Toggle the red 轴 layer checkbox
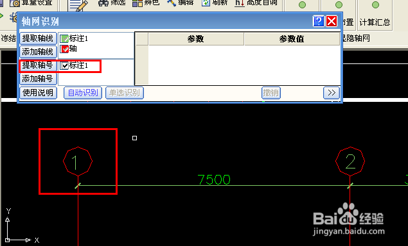This screenshot has width=408, height=246. coord(64,49)
